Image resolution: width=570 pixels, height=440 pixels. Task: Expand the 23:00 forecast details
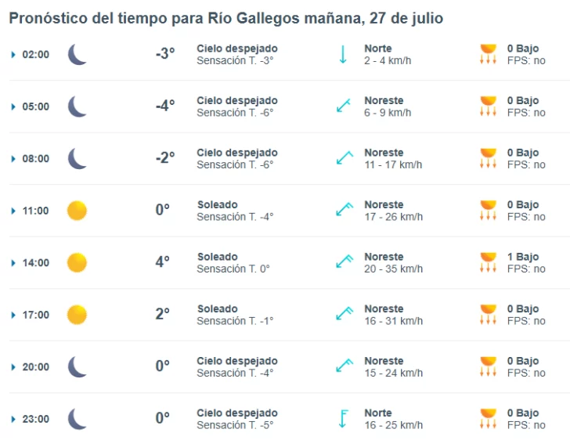tap(14, 419)
